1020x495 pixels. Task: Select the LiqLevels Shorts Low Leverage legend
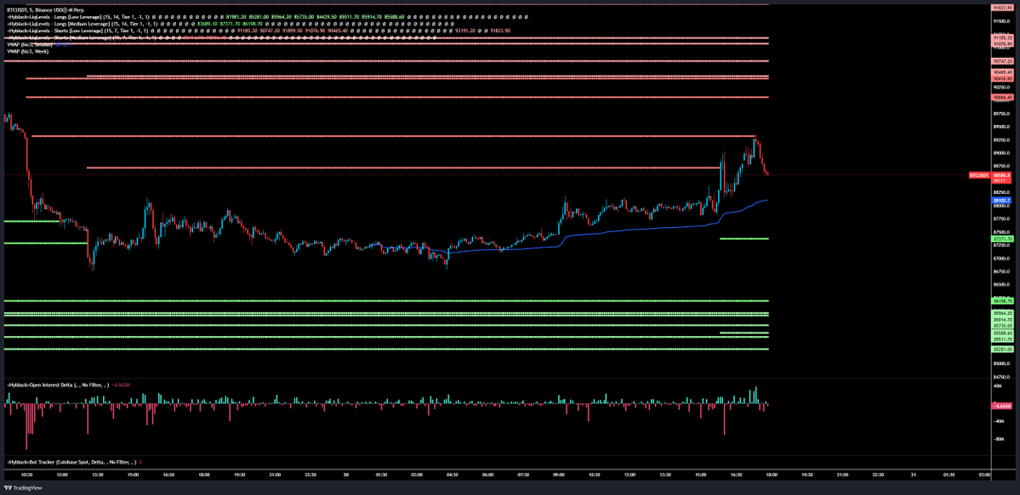coord(77,31)
